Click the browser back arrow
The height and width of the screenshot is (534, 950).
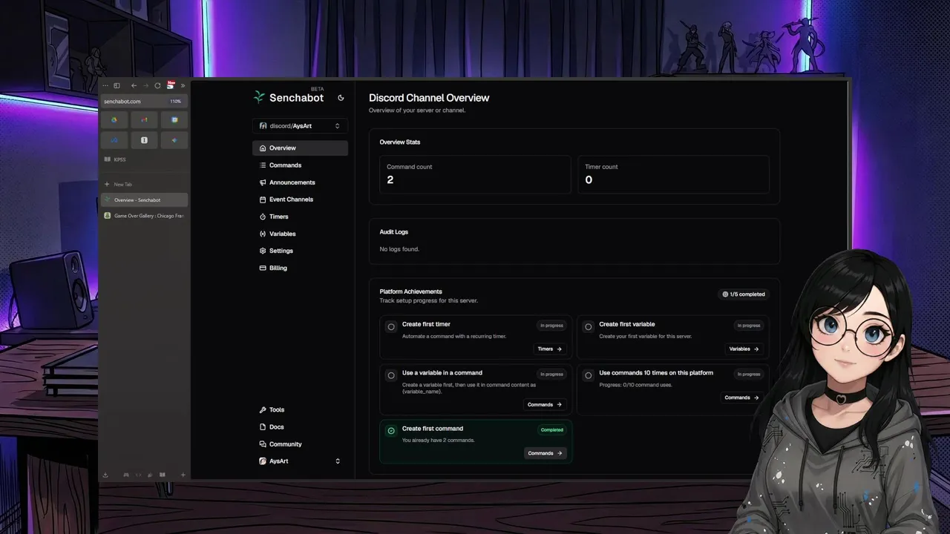[x=134, y=86]
